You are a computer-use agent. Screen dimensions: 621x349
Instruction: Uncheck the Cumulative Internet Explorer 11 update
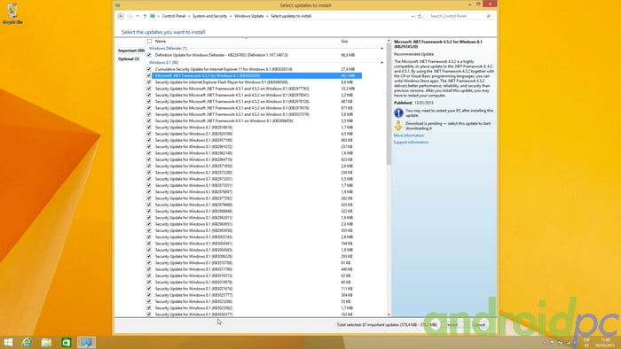(x=149, y=69)
